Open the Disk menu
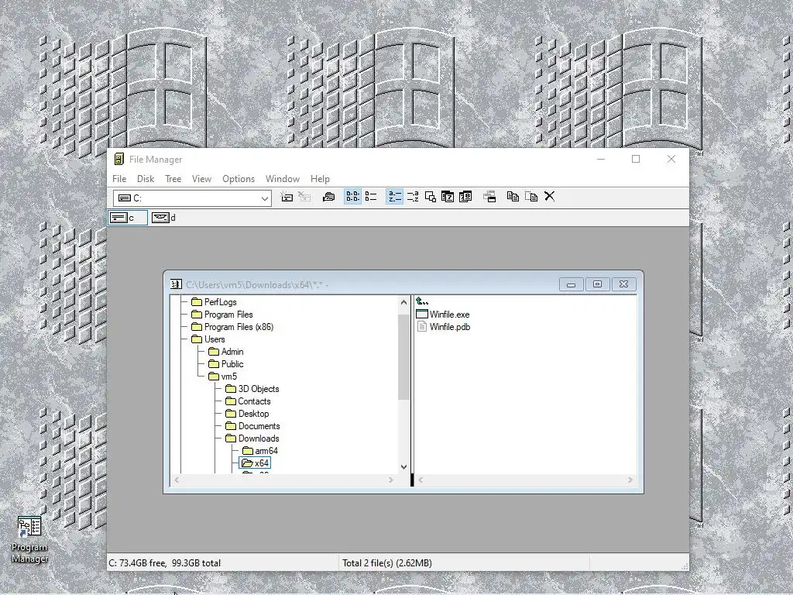 [146, 179]
